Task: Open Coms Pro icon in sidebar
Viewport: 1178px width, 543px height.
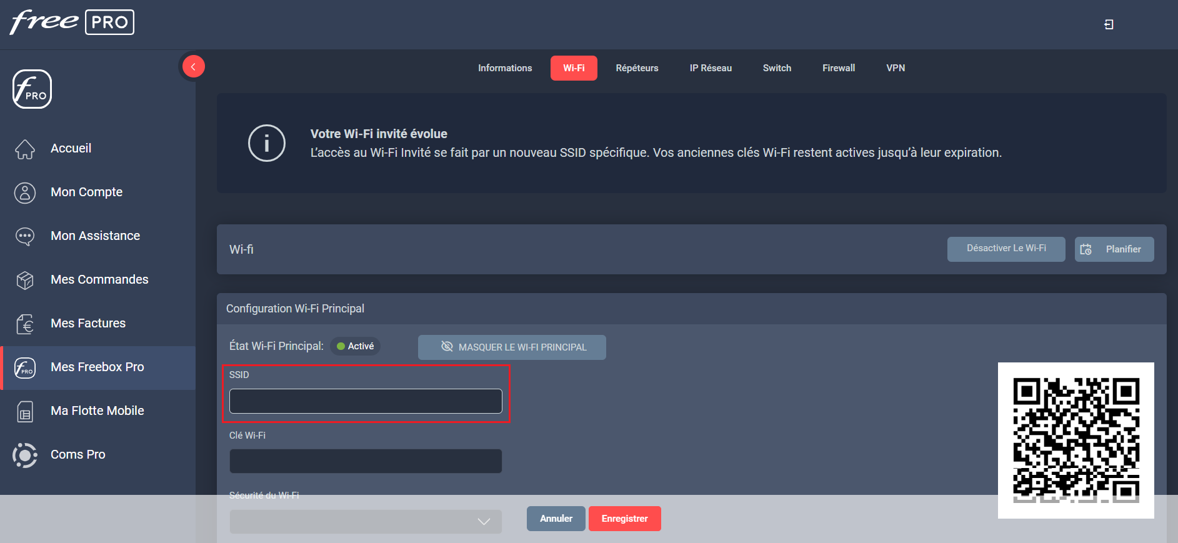Action: [x=25, y=455]
